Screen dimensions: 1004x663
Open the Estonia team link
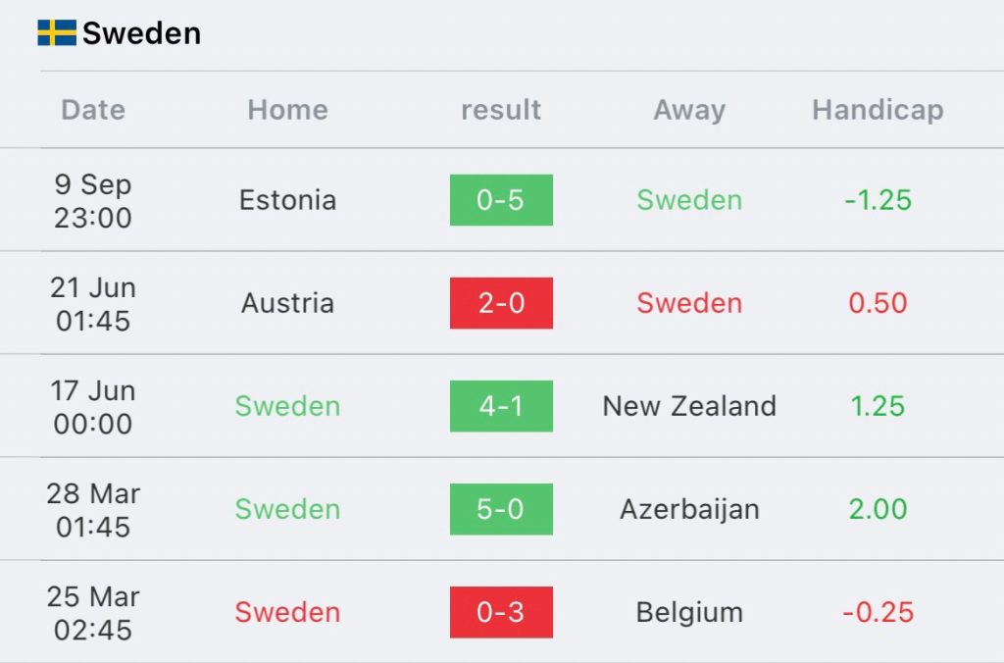[287, 200]
